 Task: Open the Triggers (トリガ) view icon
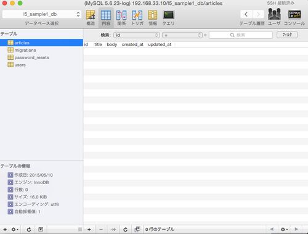pos(137,15)
